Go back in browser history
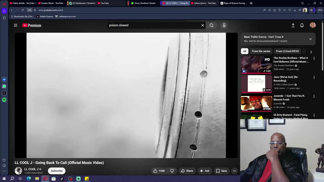The height and width of the screenshot is (182, 324). click(x=12, y=10)
